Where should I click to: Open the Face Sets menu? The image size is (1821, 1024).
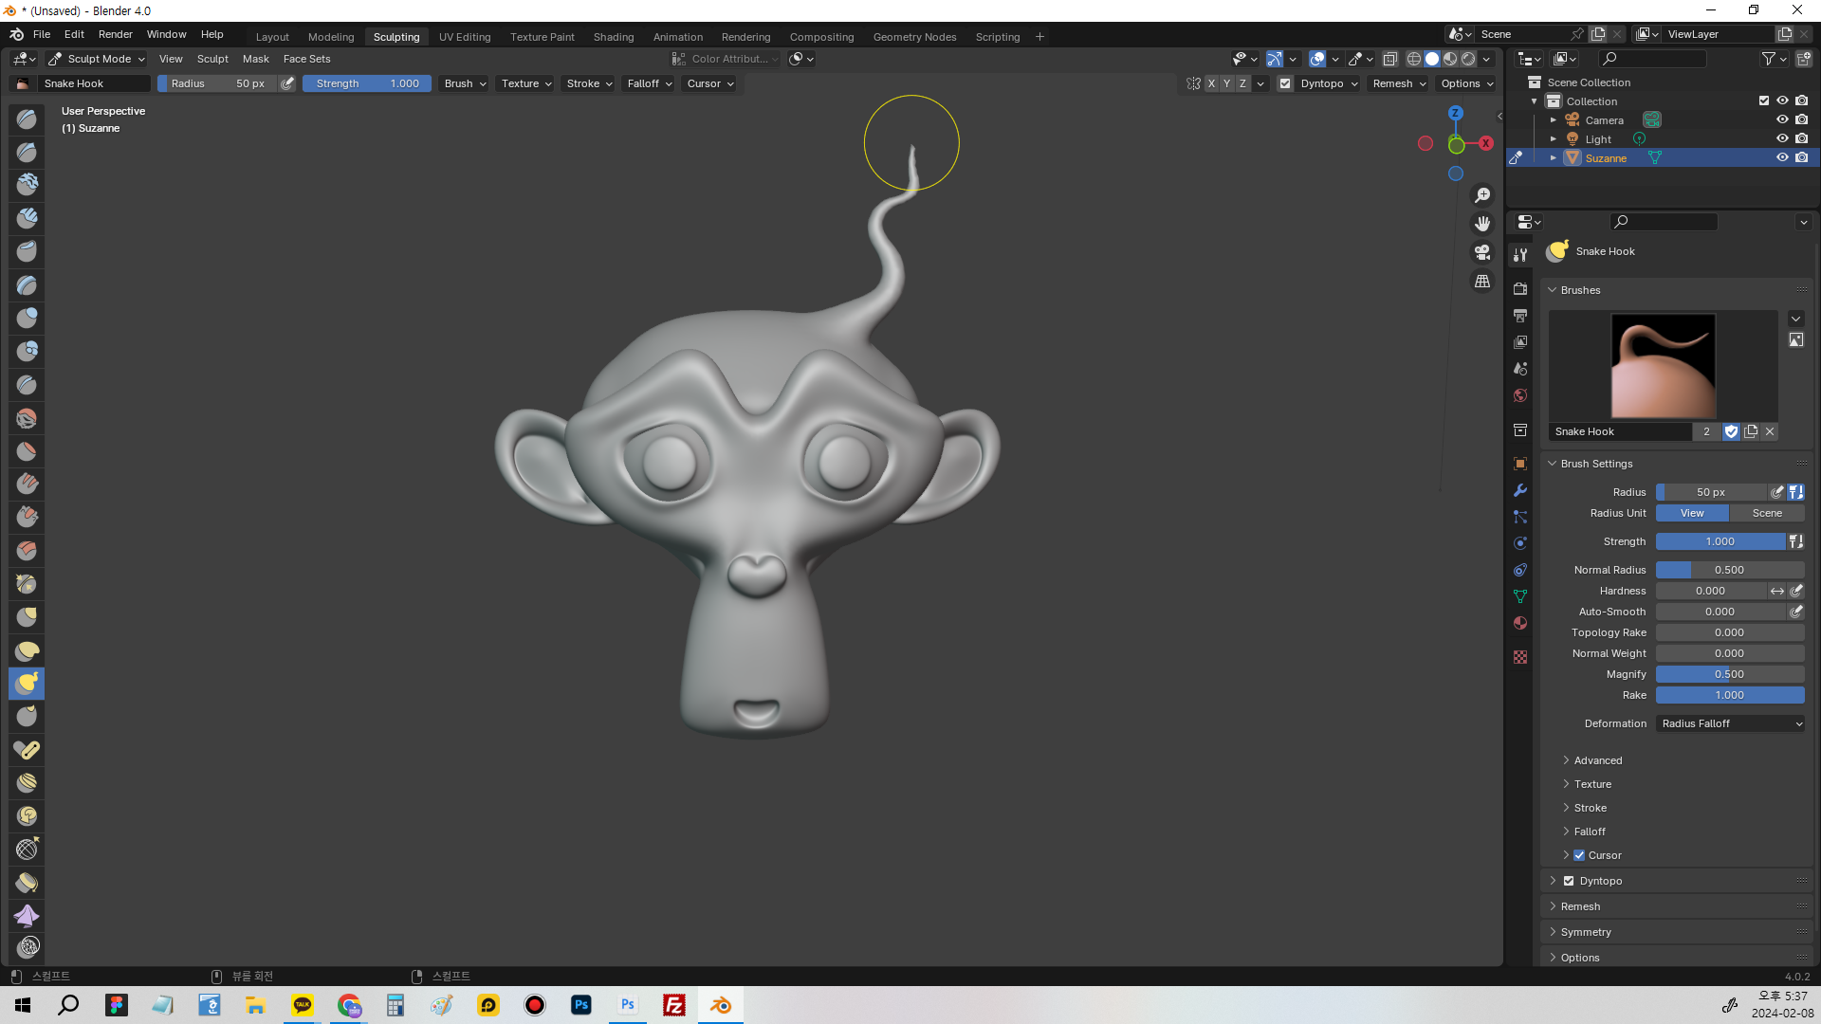tap(306, 59)
